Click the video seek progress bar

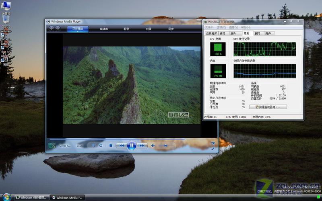(x=132, y=139)
